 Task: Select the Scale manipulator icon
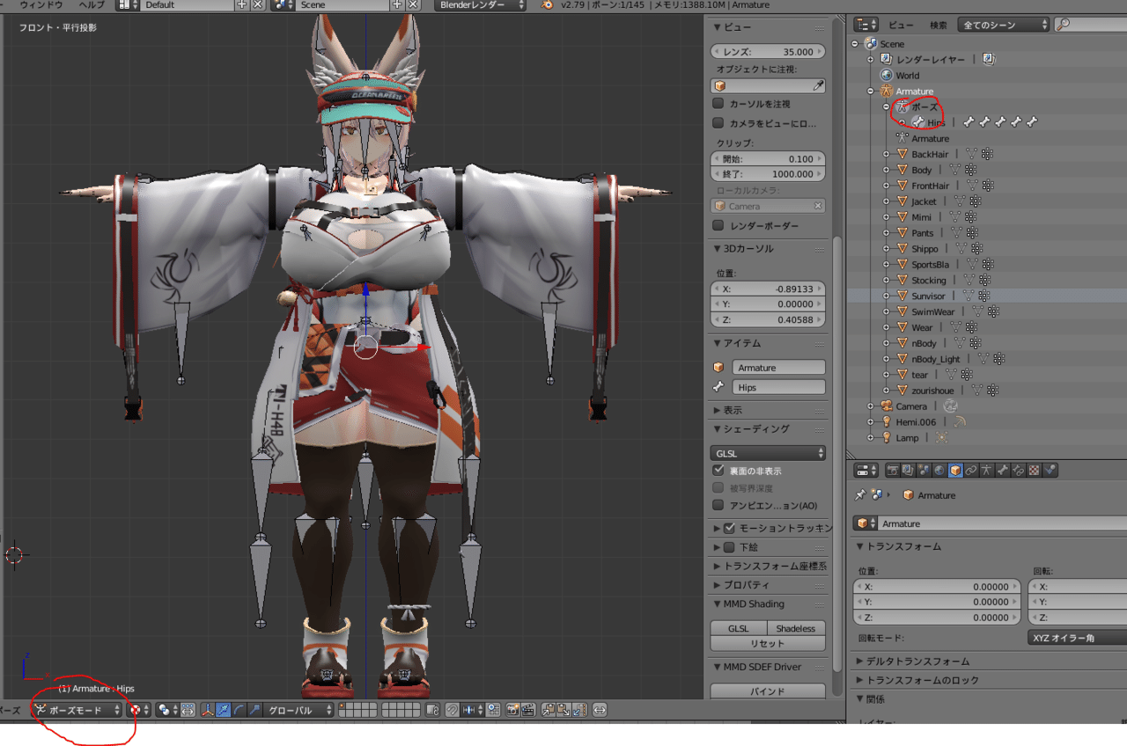[255, 710]
